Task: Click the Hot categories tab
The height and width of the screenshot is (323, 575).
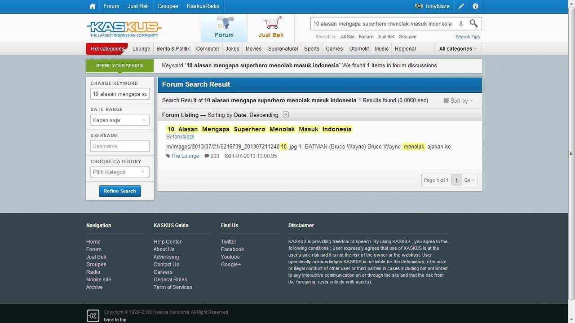Action: coord(107,48)
